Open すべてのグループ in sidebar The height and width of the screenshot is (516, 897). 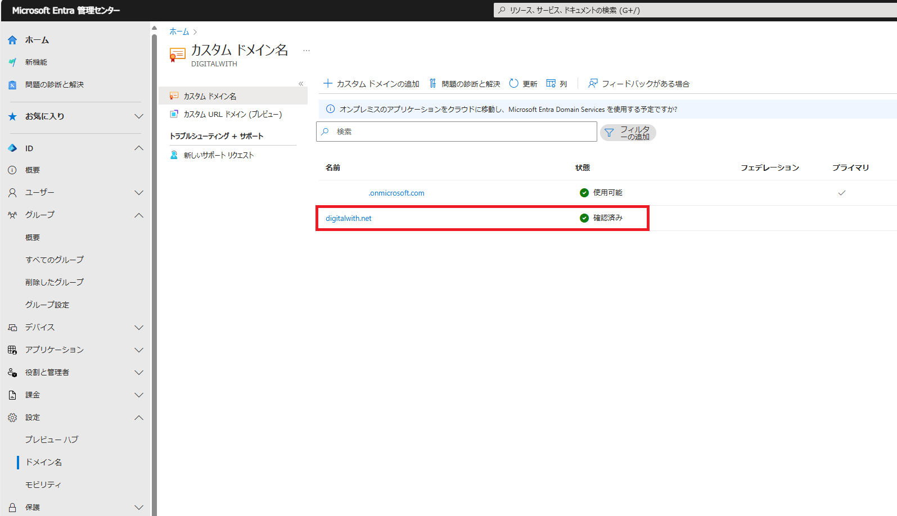point(55,260)
